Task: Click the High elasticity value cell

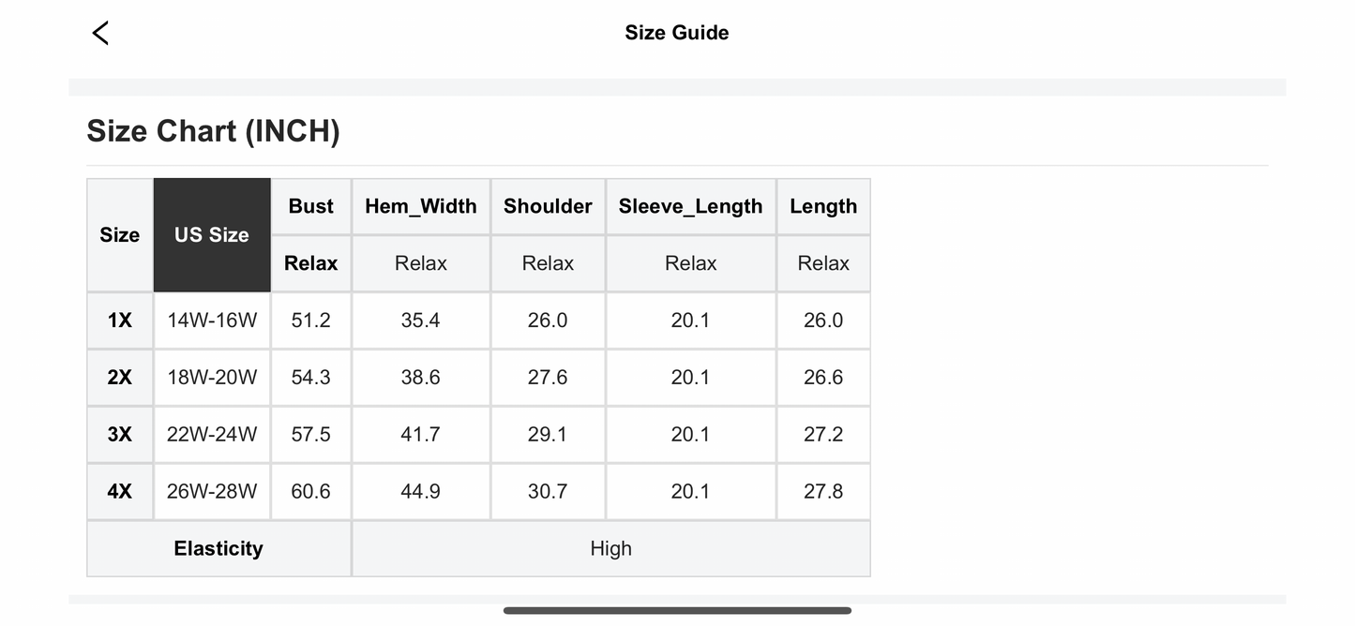Action: coord(611,549)
